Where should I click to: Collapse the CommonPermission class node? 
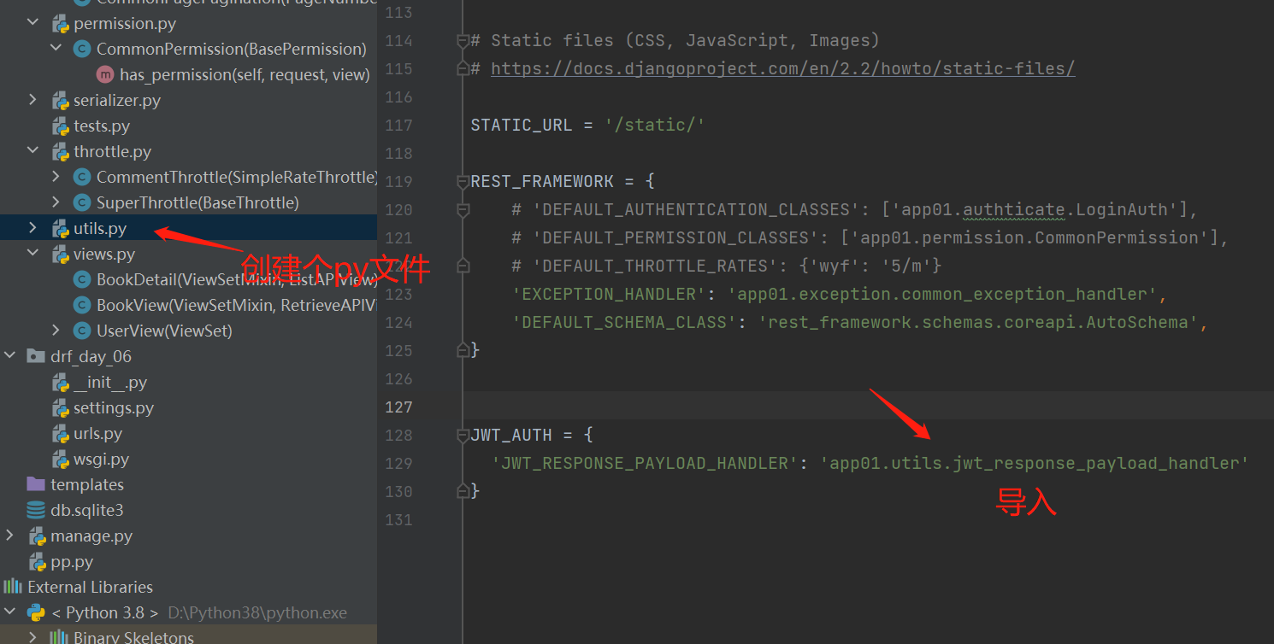pos(56,49)
